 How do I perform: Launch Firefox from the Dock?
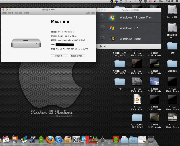(x=50, y=139)
